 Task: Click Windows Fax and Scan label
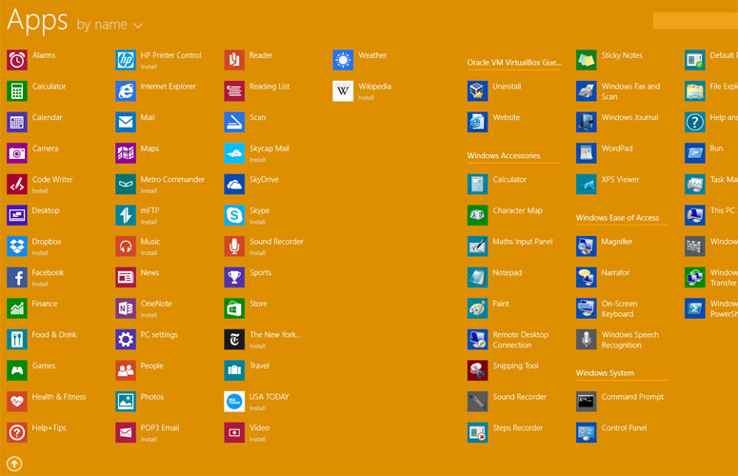tap(630, 91)
